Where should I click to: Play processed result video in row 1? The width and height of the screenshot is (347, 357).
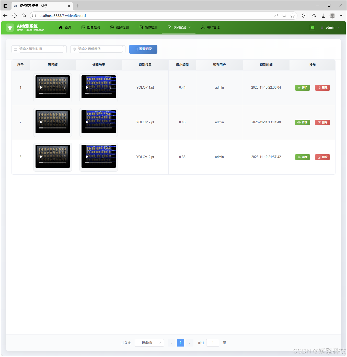[87, 87]
